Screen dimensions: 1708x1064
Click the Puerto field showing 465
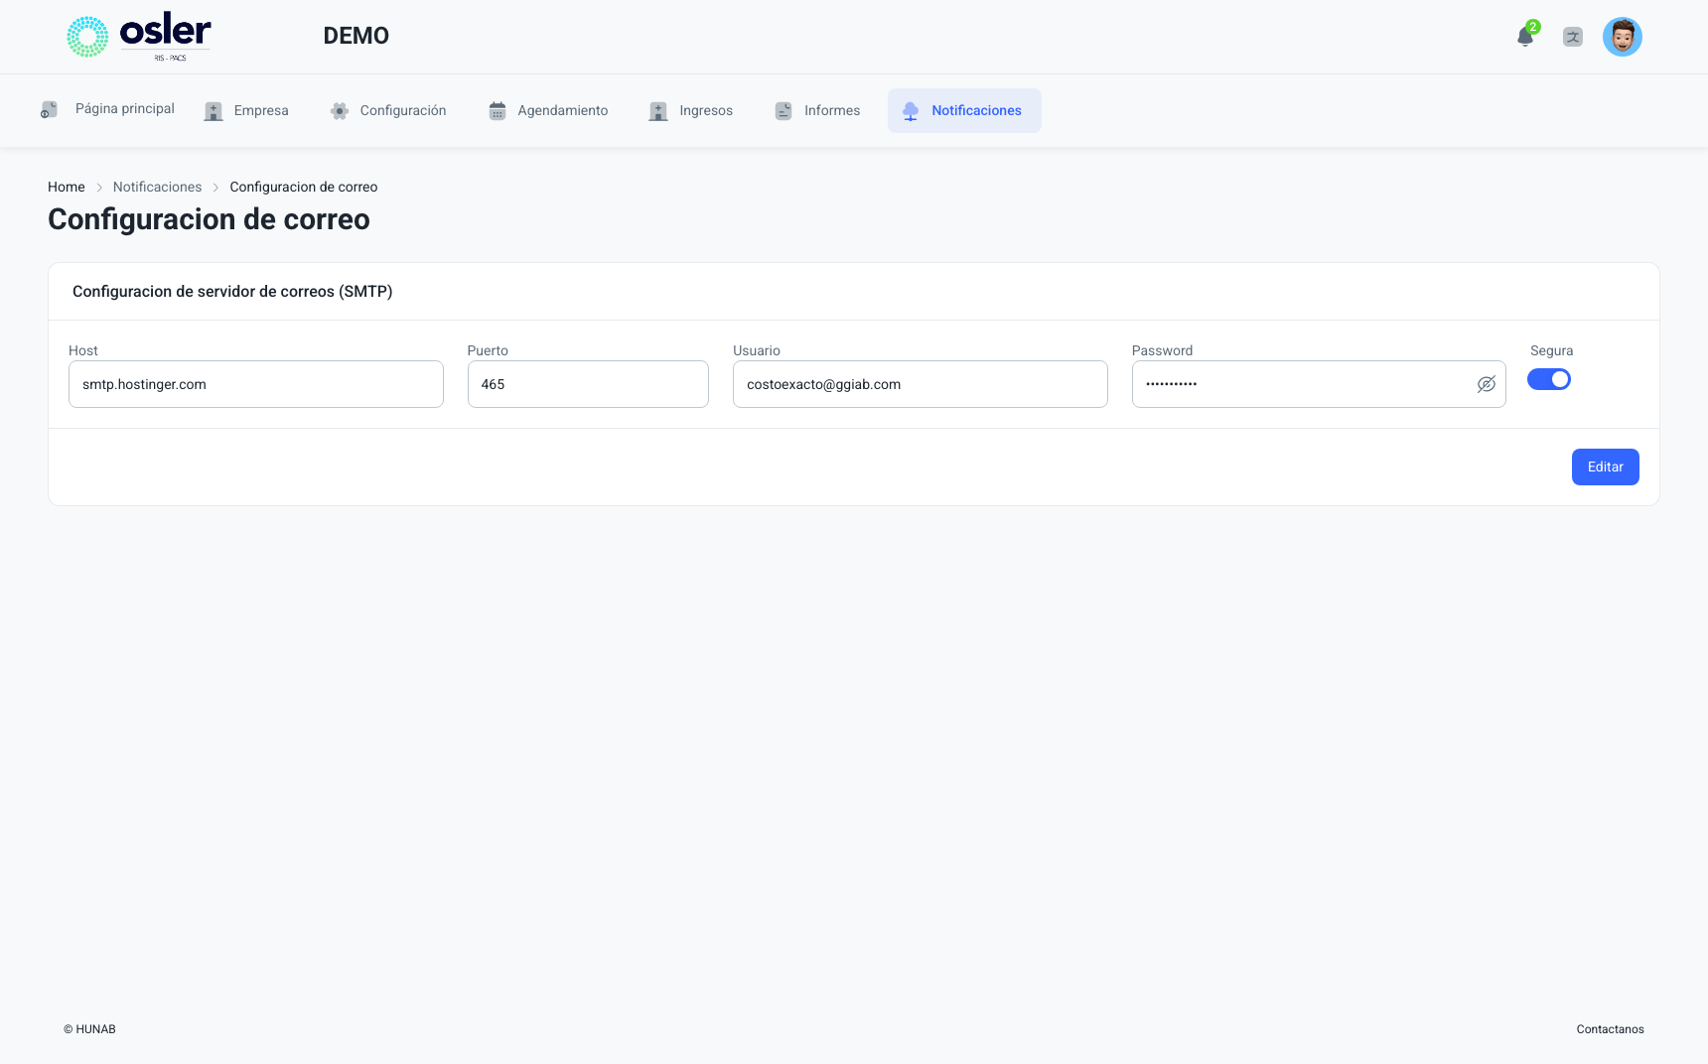[x=588, y=384]
